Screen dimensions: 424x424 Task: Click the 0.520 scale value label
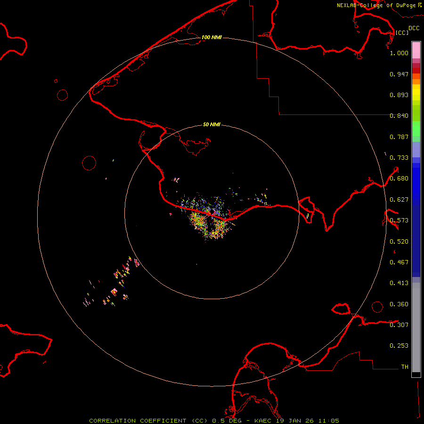click(399, 241)
